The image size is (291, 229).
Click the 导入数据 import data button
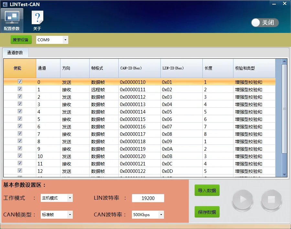pyautogui.click(x=207, y=190)
